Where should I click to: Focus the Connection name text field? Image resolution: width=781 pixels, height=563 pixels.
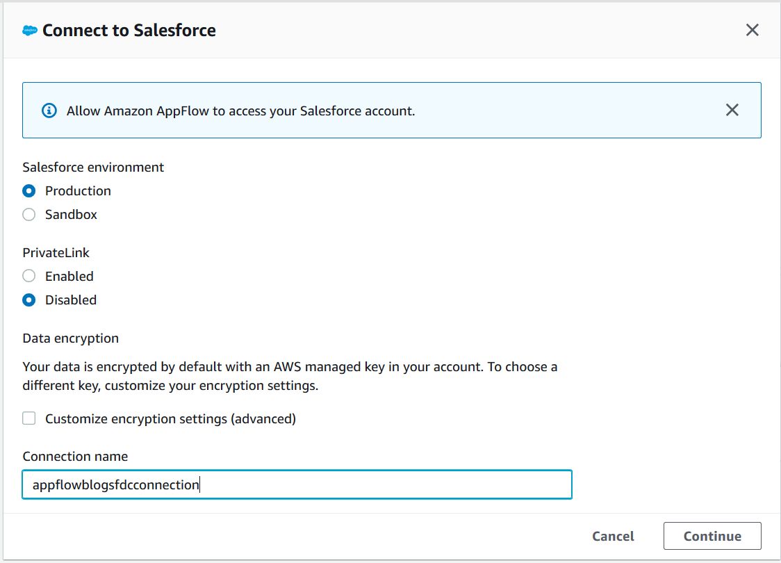tap(297, 484)
